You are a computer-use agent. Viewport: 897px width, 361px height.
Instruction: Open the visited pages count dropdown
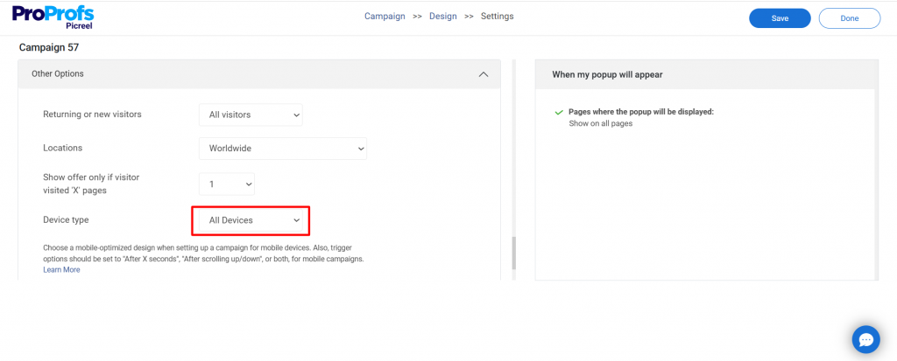pos(227,184)
